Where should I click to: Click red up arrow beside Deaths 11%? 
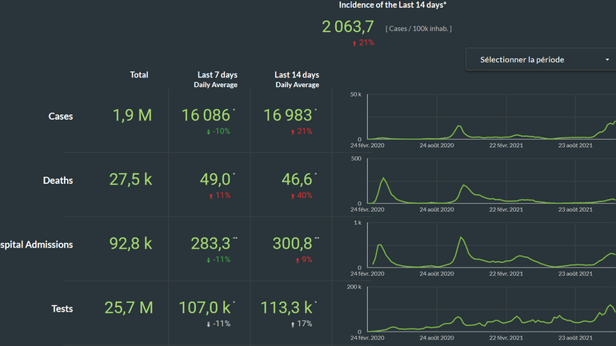click(x=211, y=195)
